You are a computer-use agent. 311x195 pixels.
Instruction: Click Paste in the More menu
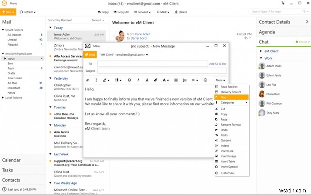(x=231, y=119)
